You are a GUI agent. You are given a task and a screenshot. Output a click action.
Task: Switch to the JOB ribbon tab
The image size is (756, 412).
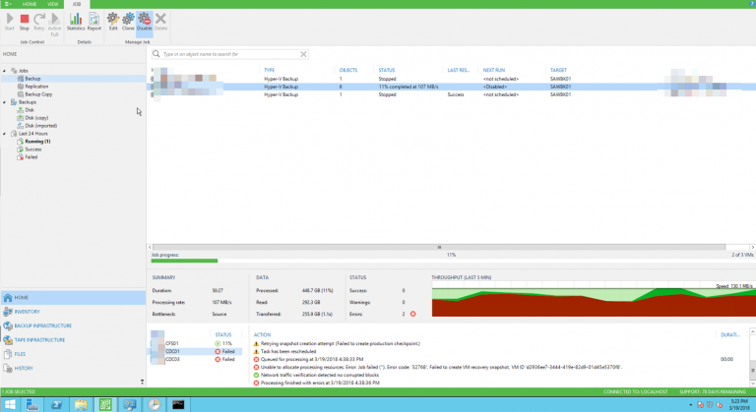(x=77, y=4)
